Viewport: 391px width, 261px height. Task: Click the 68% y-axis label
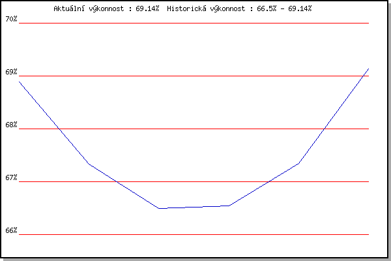11,125
